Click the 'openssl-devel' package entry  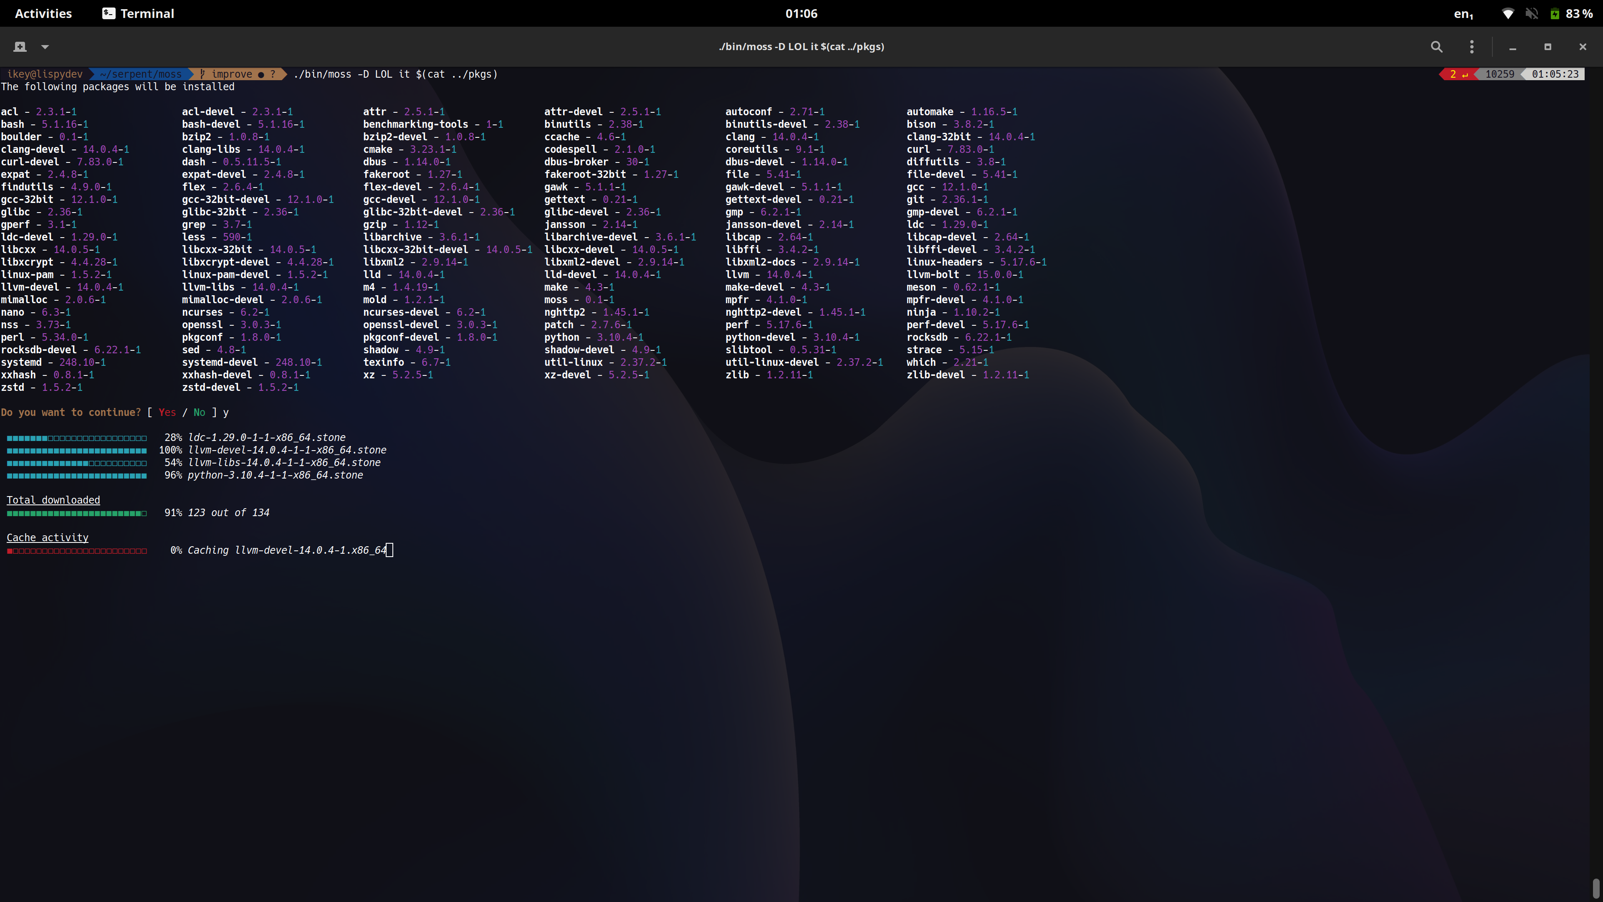click(430, 325)
